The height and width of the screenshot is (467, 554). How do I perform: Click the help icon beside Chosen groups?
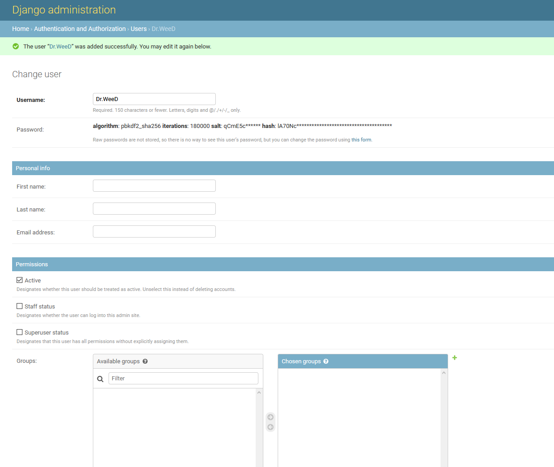[326, 361]
